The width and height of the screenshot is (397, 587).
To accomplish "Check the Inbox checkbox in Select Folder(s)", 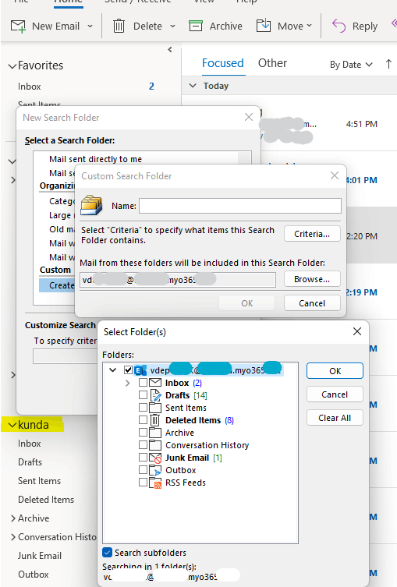I will (143, 383).
